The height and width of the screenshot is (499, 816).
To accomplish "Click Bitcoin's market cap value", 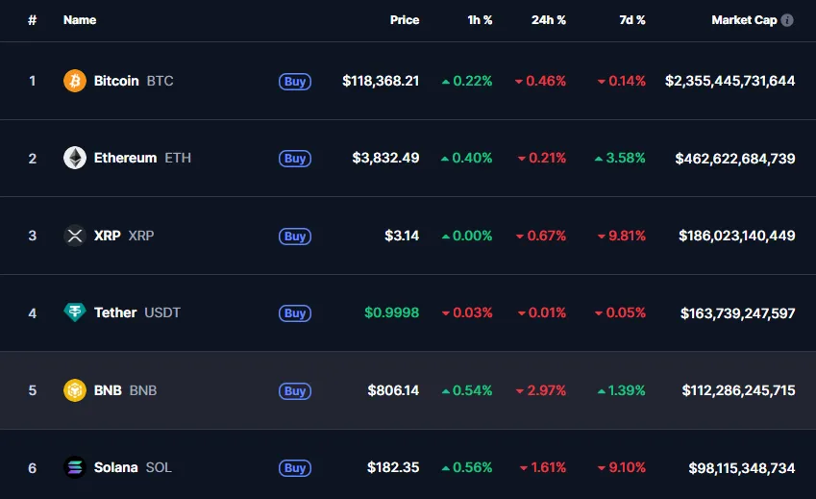I will [729, 81].
